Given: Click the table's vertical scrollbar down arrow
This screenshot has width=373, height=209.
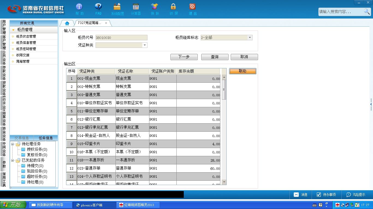Looking at the screenshot, I should pyautogui.click(x=224, y=182).
